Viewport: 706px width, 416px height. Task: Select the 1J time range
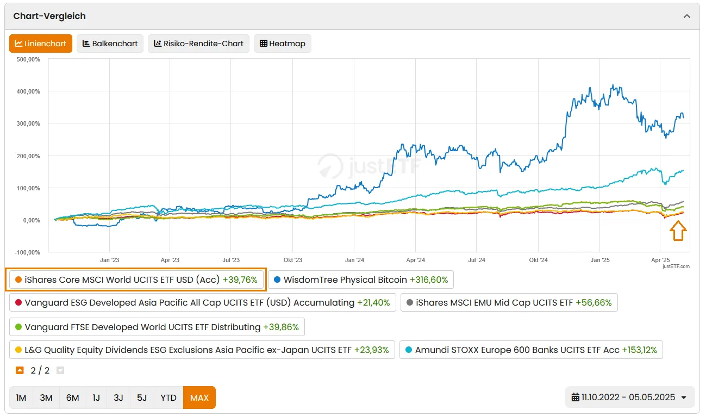pyautogui.click(x=96, y=398)
